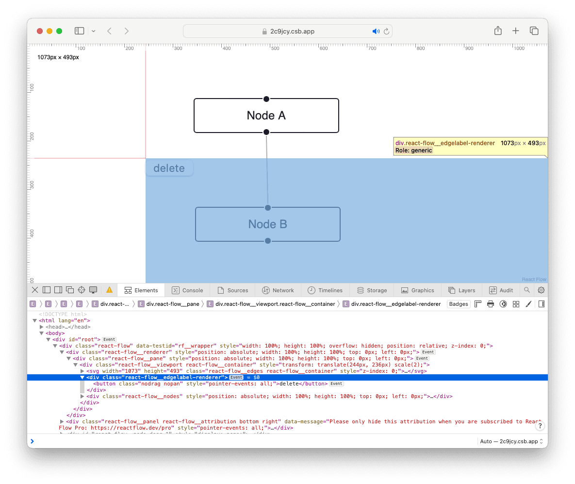The image size is (575, 484).
Task: Collapse the html element disclosure triangle
Action: coord(35,320)
